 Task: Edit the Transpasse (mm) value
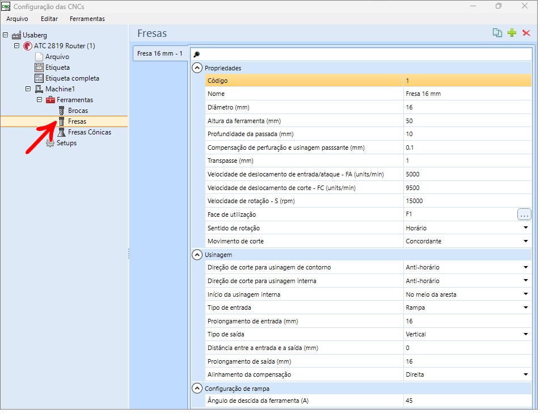coord(467,161)
